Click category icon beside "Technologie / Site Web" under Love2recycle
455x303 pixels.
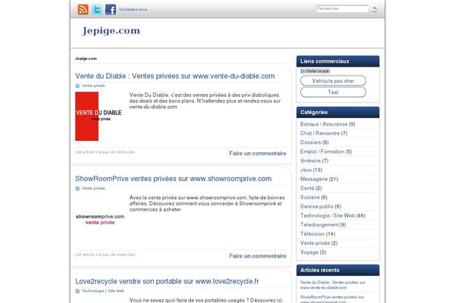point(77,291)
